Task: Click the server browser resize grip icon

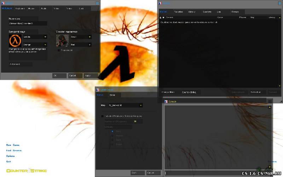Action: (281, 102)
